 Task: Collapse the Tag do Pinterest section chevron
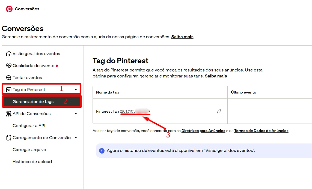click(x=76, y=90)
